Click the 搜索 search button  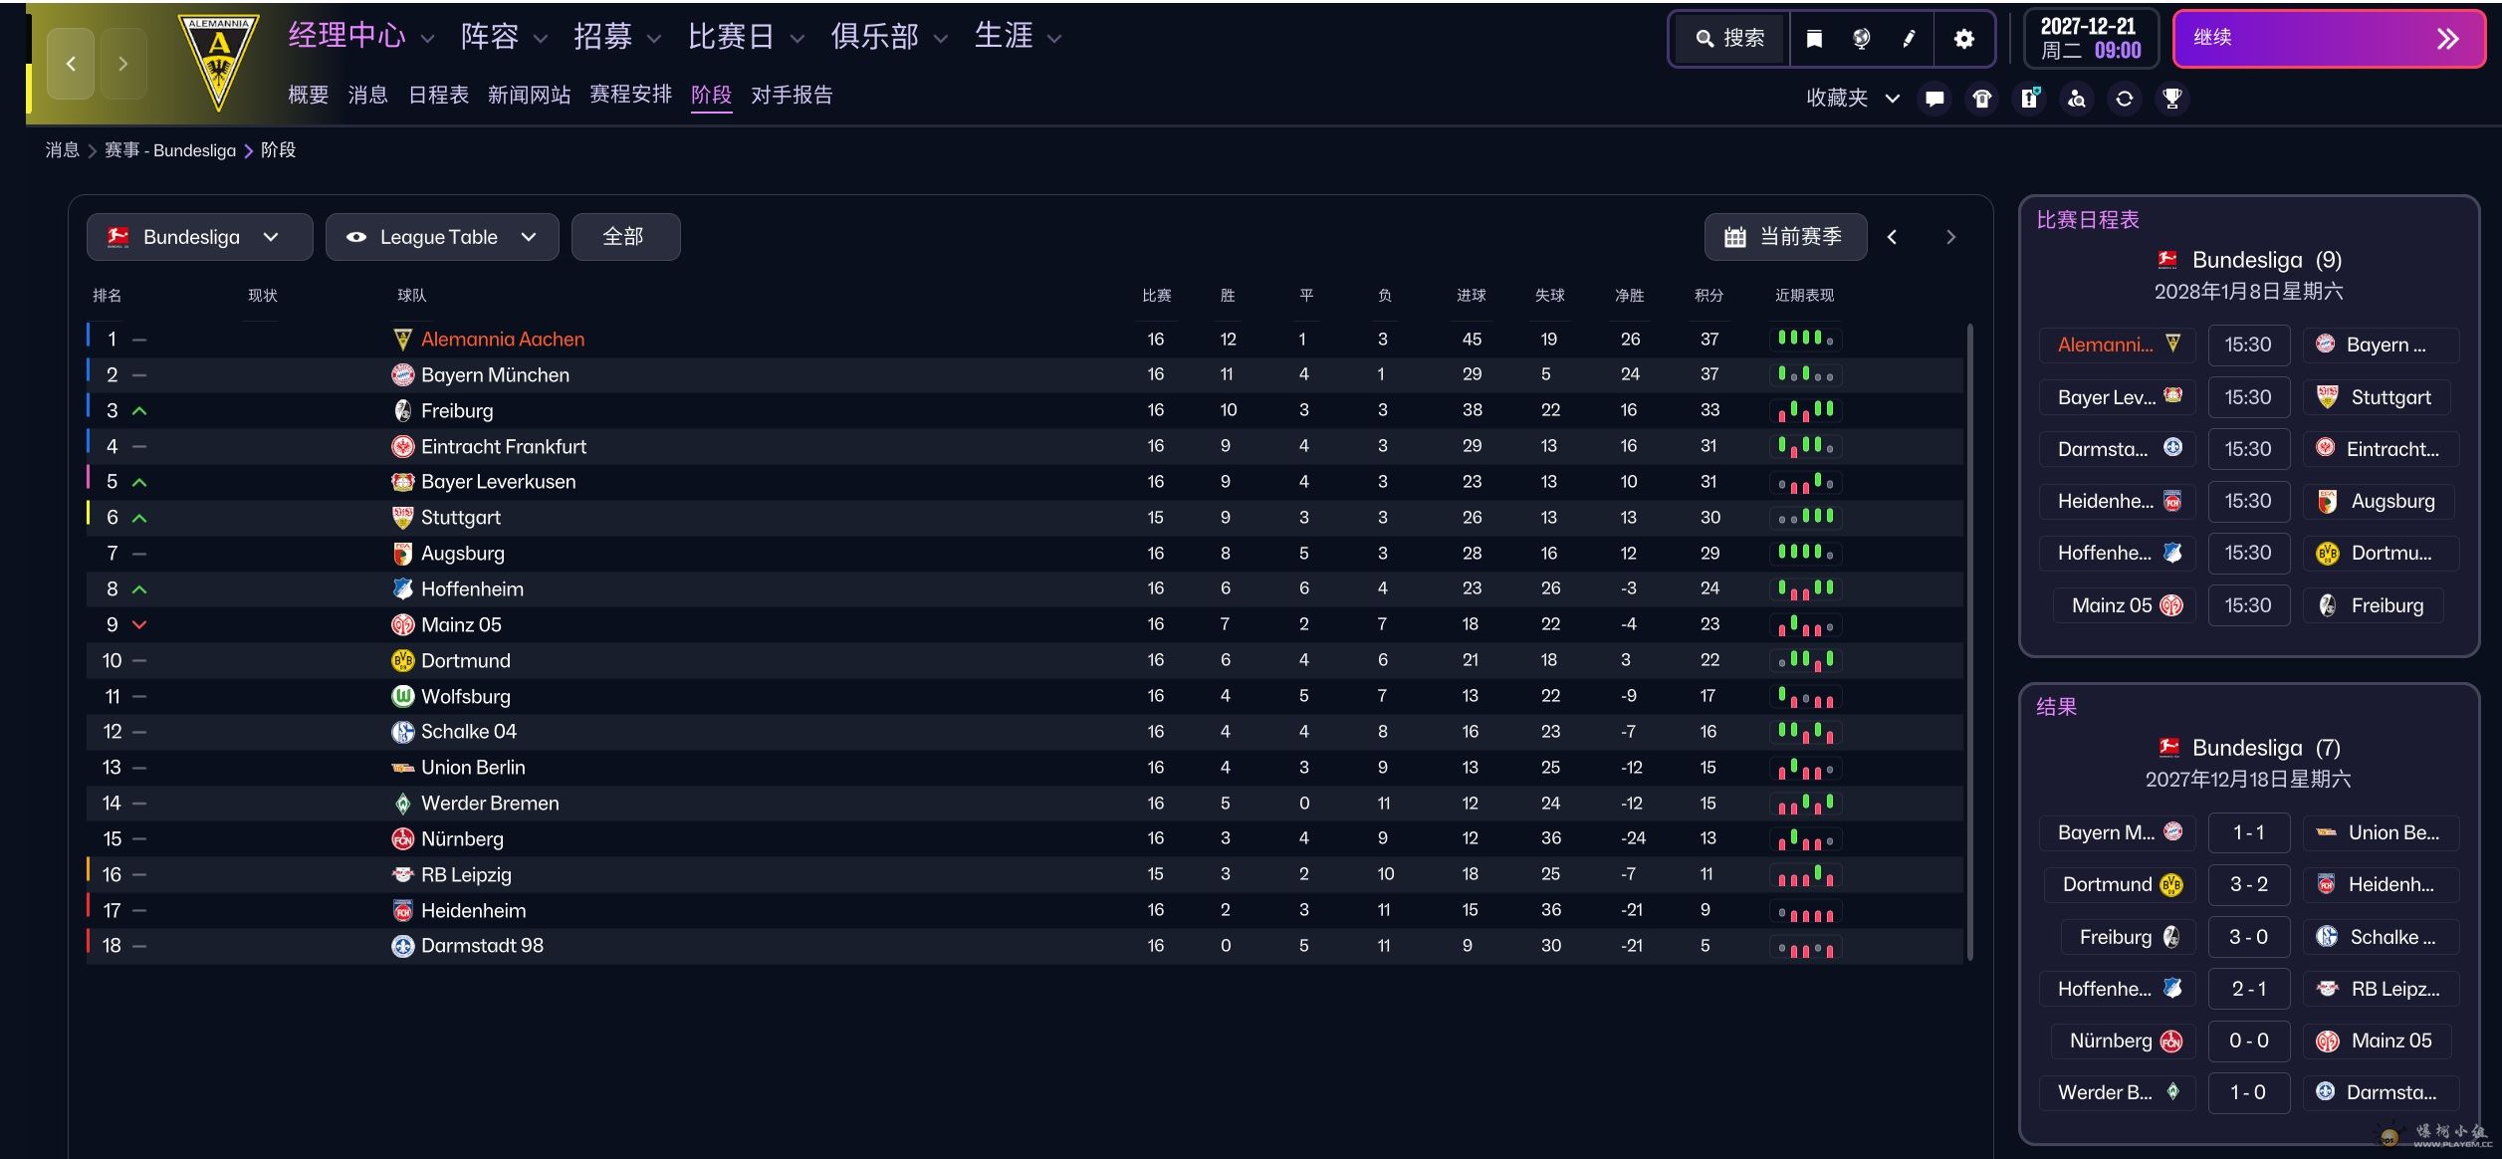pyautogui.click(x=1730, y=39)
